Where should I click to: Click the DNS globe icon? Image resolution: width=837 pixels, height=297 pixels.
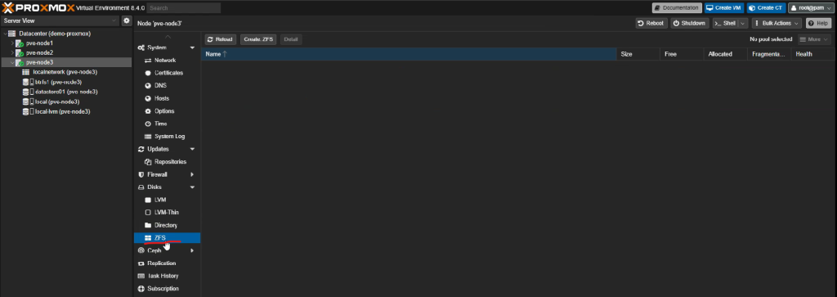[149, 85]
